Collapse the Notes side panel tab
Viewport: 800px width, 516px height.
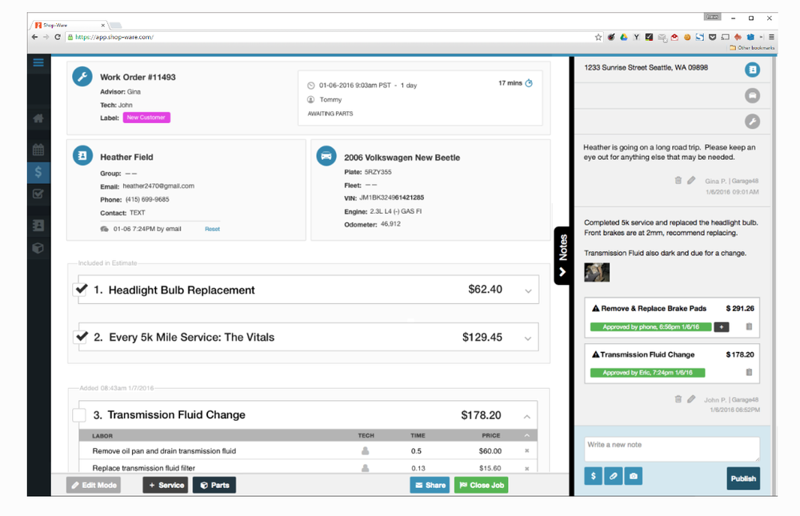(562, 255)
